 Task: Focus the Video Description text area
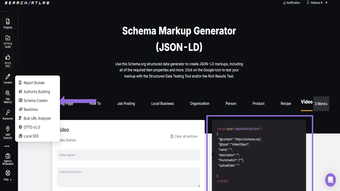click(x=128, y=177)
